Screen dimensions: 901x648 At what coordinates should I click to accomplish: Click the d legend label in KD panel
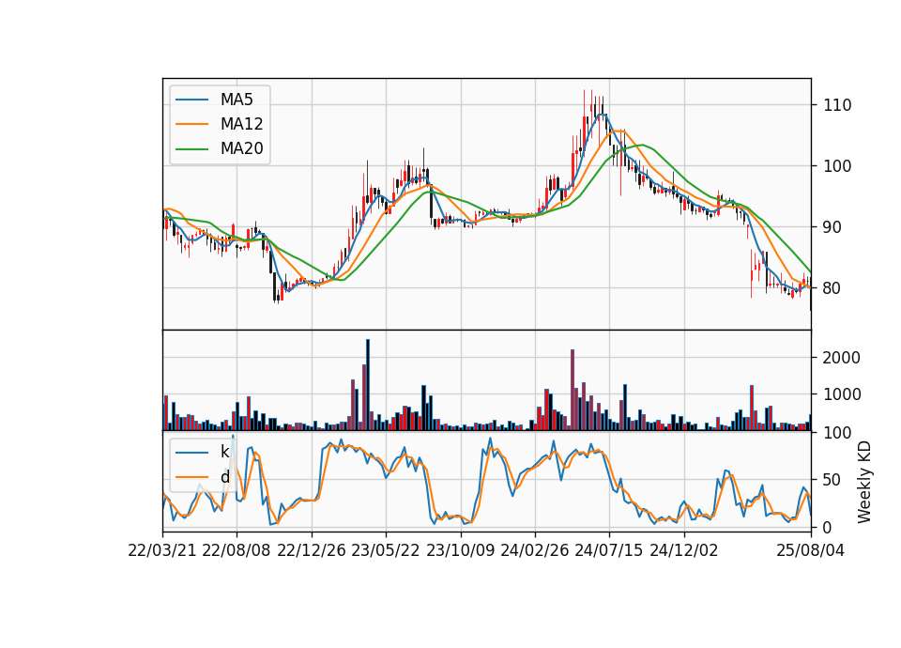(x=224, y=477)
